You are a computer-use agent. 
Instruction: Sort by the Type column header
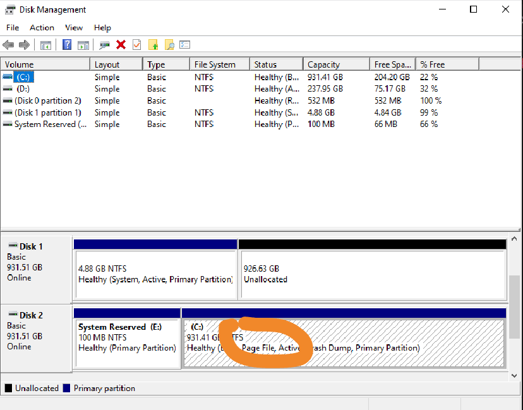click(167, 64)
